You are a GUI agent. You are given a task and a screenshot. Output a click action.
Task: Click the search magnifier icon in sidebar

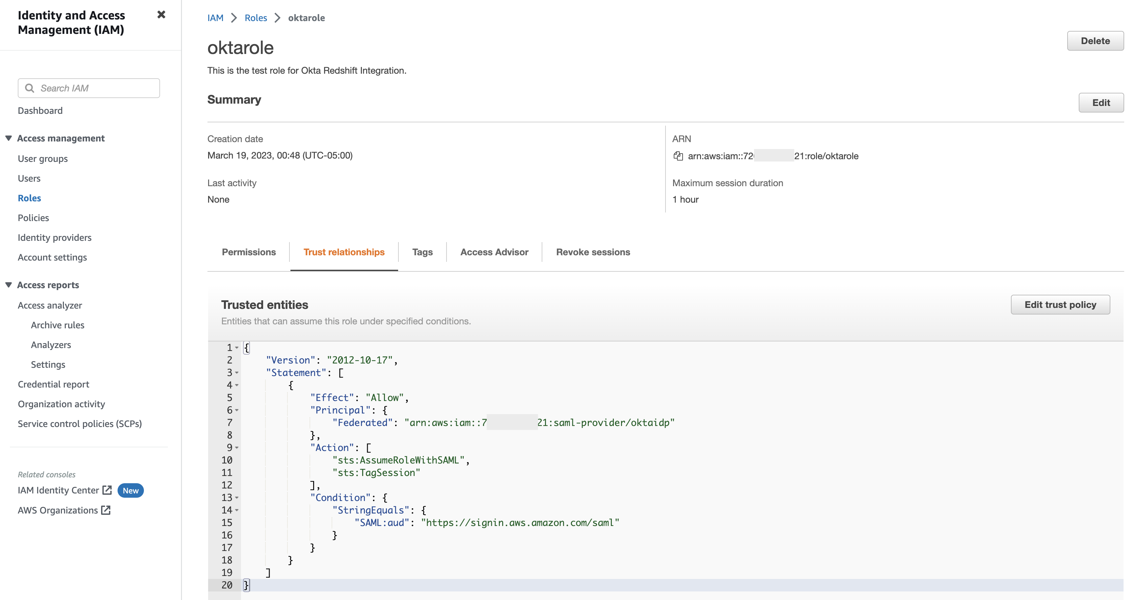tap(30, 88)
